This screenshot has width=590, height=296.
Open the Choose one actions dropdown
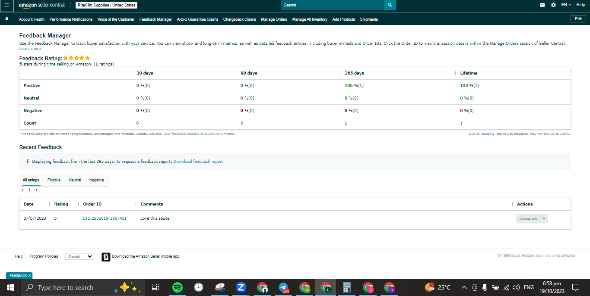click(x=532, y=218)
